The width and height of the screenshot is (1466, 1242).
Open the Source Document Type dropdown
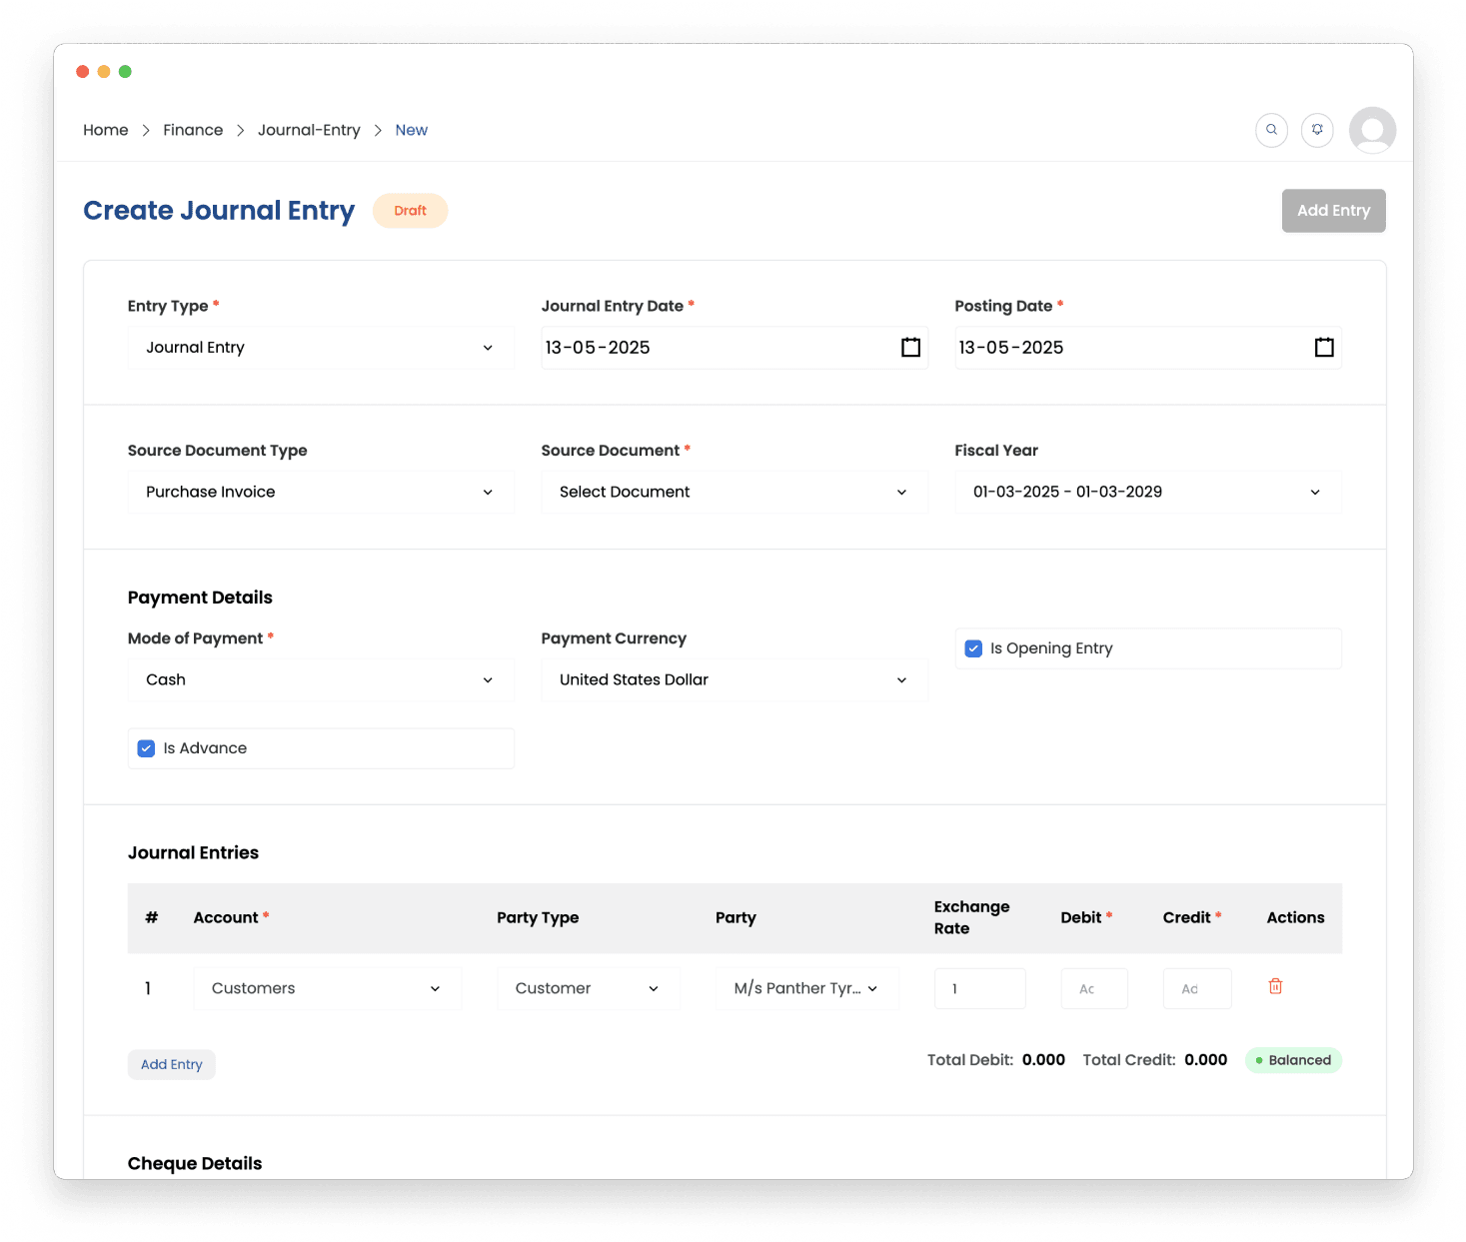tap(320, 492)
